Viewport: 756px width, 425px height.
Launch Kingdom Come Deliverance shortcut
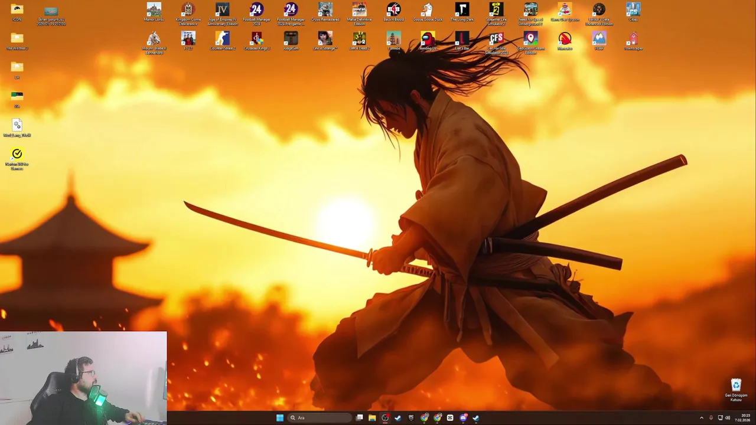(x=188, y=14)
